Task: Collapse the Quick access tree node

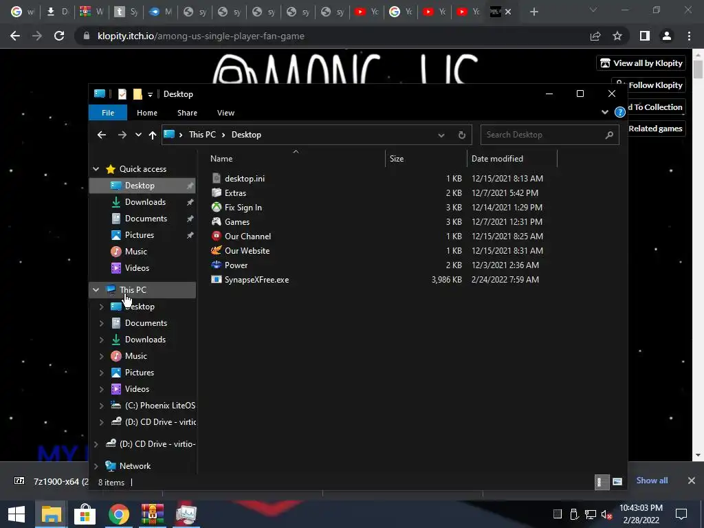Action: [96, 169]
